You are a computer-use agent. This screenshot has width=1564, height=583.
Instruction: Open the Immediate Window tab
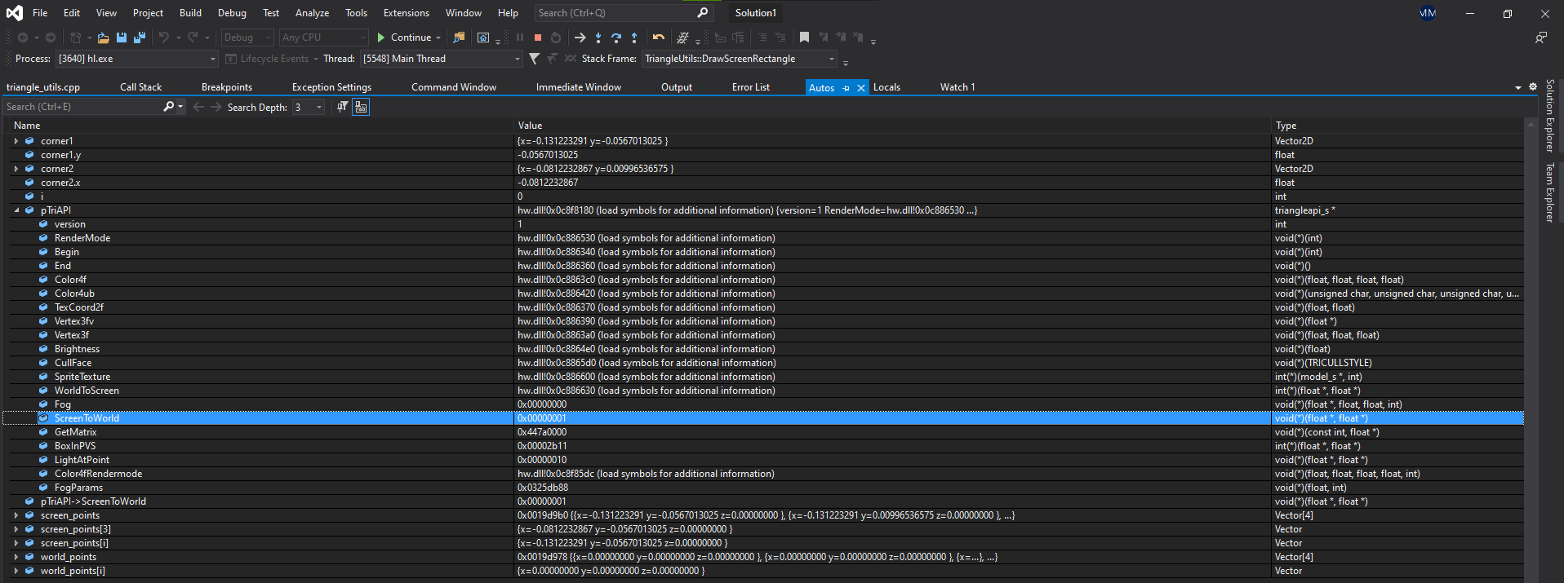click(579, 87)
